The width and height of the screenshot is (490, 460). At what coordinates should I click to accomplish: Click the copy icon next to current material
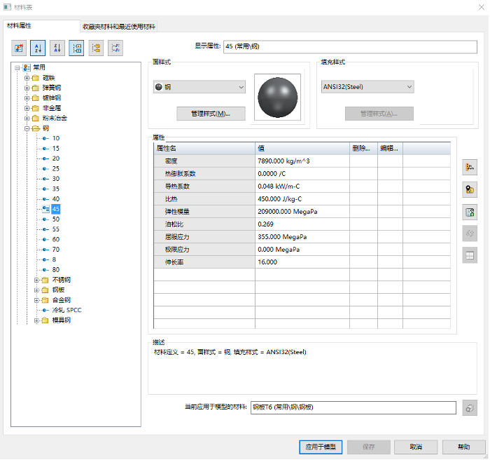(x=470, y=408)
